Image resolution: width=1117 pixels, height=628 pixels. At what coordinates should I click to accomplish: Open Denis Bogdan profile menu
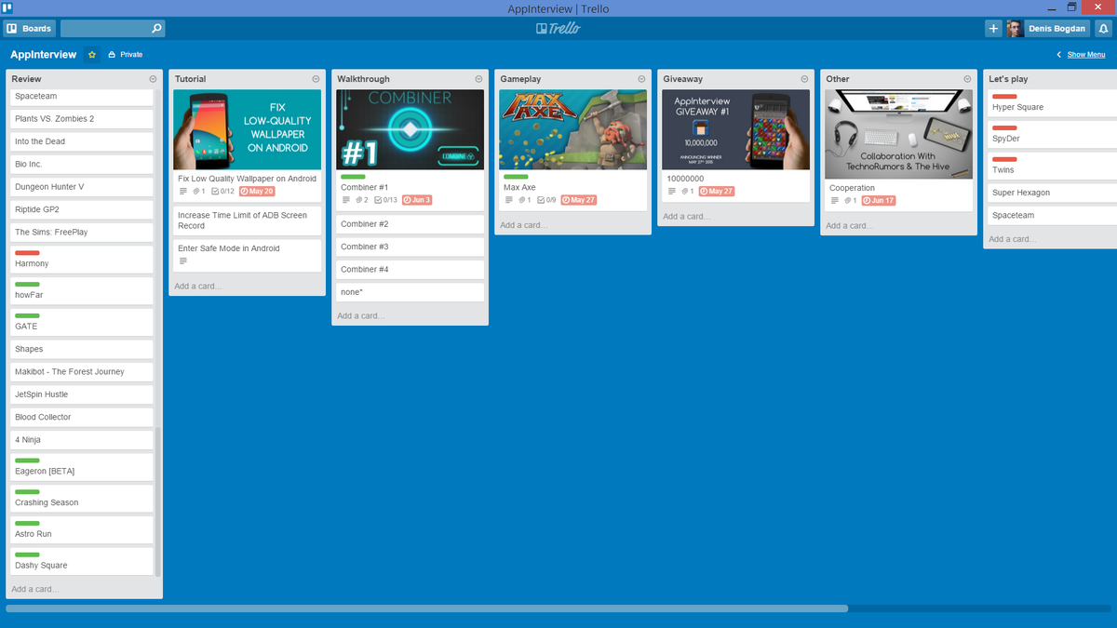(1047, 29)
